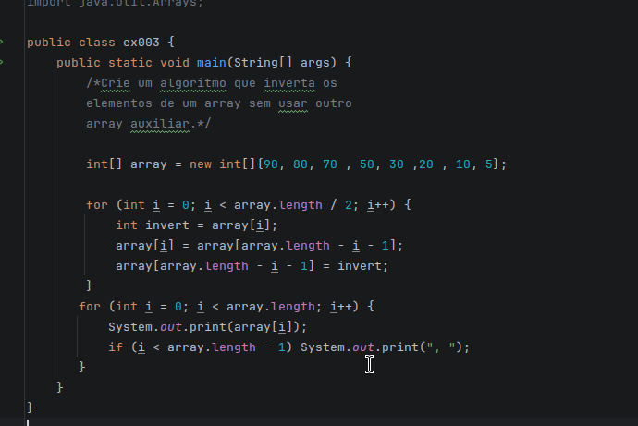Click the if keyword
Image resolution: width=638 pixels, height=426 pixels.
pos(116,347)
